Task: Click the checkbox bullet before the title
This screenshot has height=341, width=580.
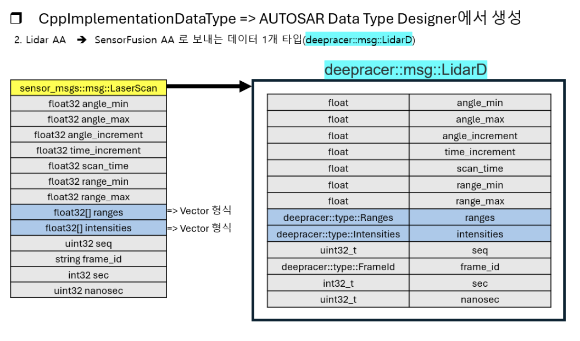Action: [x=16, y=18]
